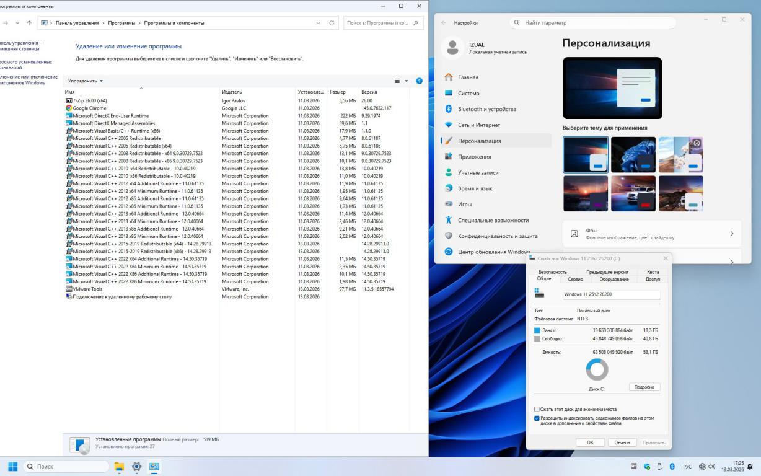Viewport: 761px width, 476px height.
Task: Expand the Фон settings chevron
Action: [731, 234]
